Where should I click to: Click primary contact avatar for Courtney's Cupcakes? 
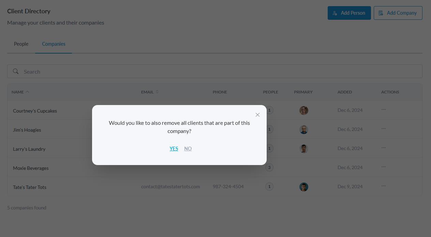coord(303,110)
